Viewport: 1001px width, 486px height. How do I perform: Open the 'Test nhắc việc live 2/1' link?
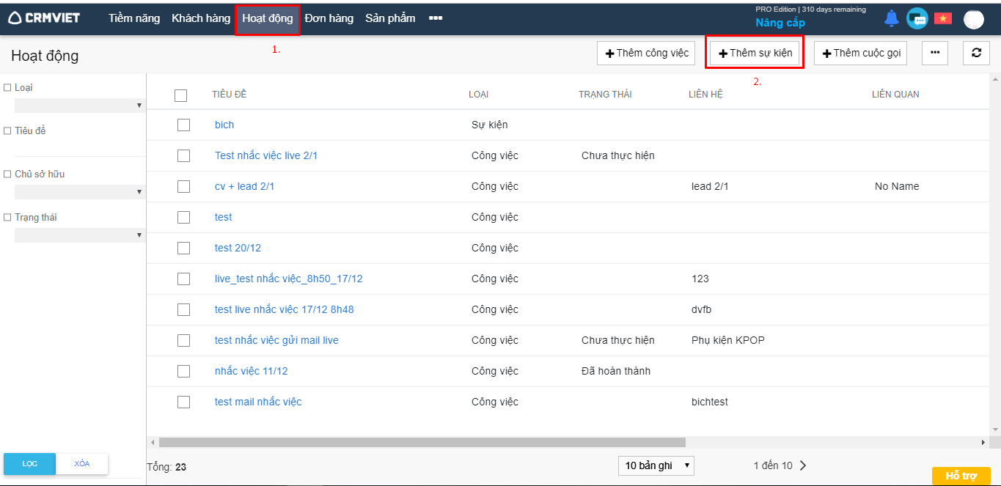265,155
